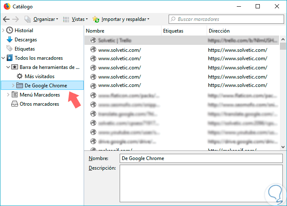This screenshot has width=287, height=206.
Task: Click the Vistas list icon
Action: 66,19
